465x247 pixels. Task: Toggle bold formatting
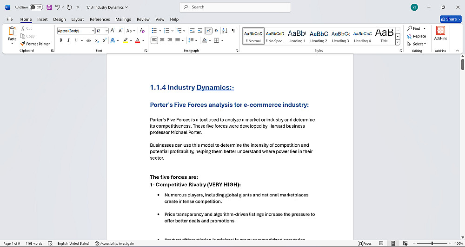point(61,40)
